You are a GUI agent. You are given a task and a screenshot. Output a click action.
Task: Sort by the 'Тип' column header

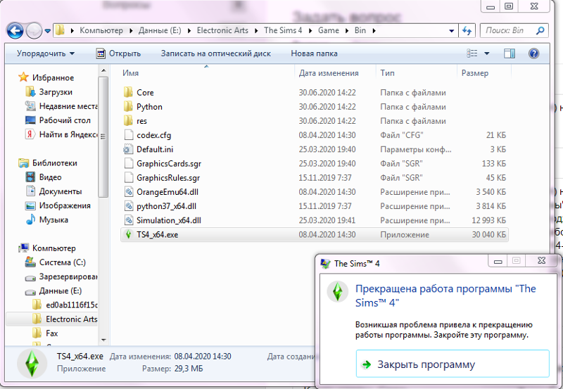click(387, 73)
